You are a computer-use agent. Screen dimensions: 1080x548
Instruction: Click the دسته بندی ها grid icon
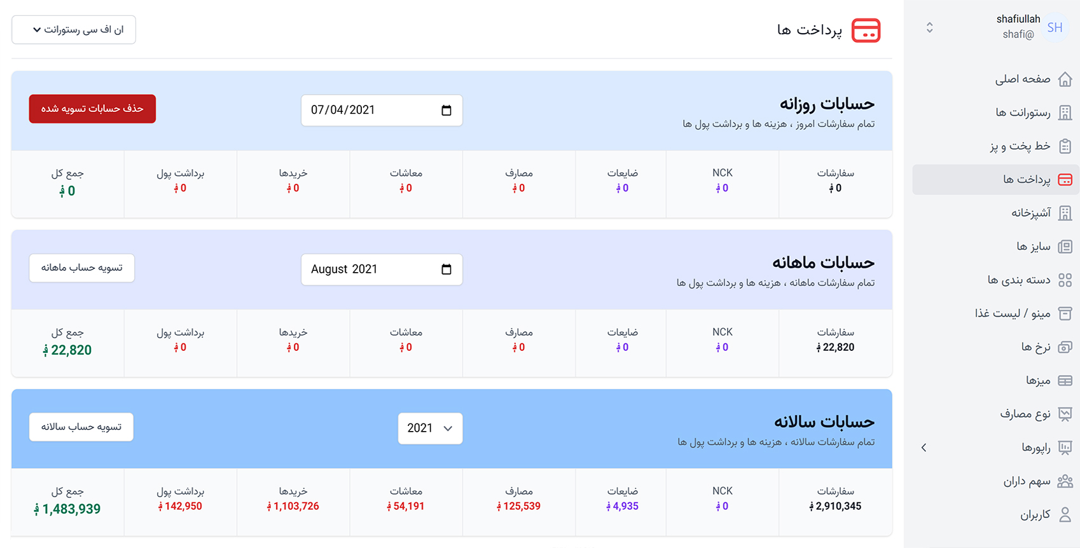pos(1065,280)
